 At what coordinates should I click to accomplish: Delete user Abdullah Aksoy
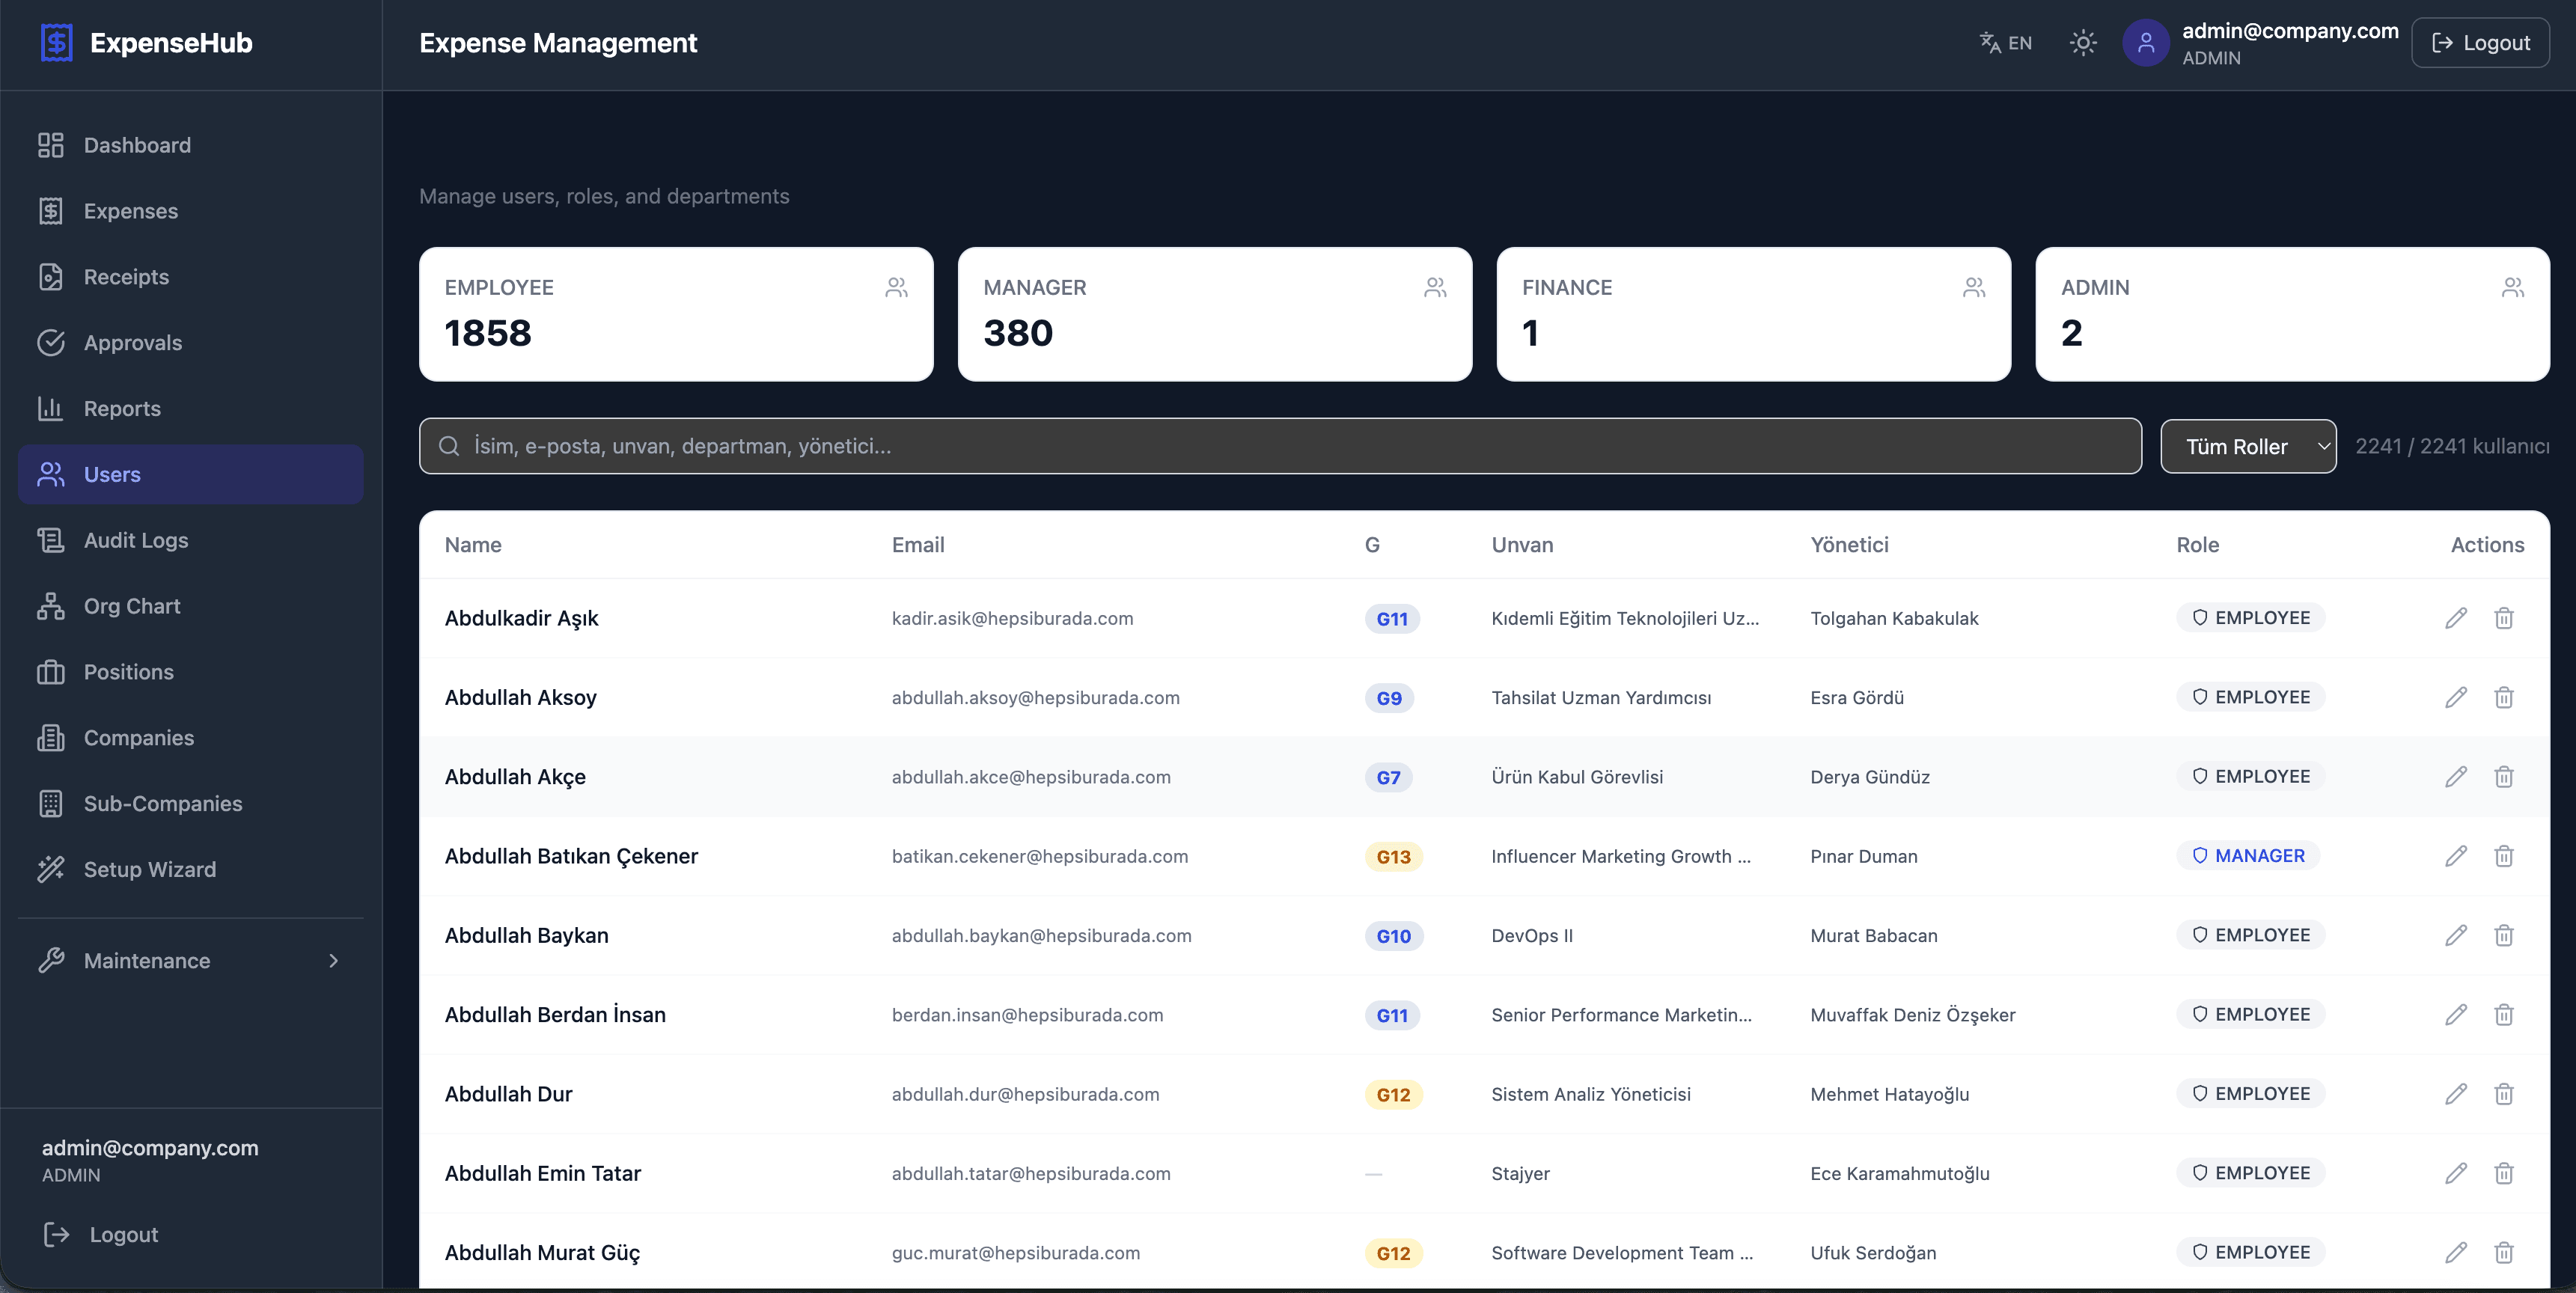click(x=2504, y=697)
